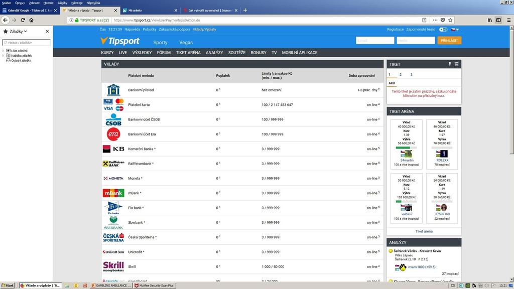Switch to McAfee Security Scan Plus taskbar item
Viewport: 514px width, 289px height.
pyautogui.click(x=154, y=285)
